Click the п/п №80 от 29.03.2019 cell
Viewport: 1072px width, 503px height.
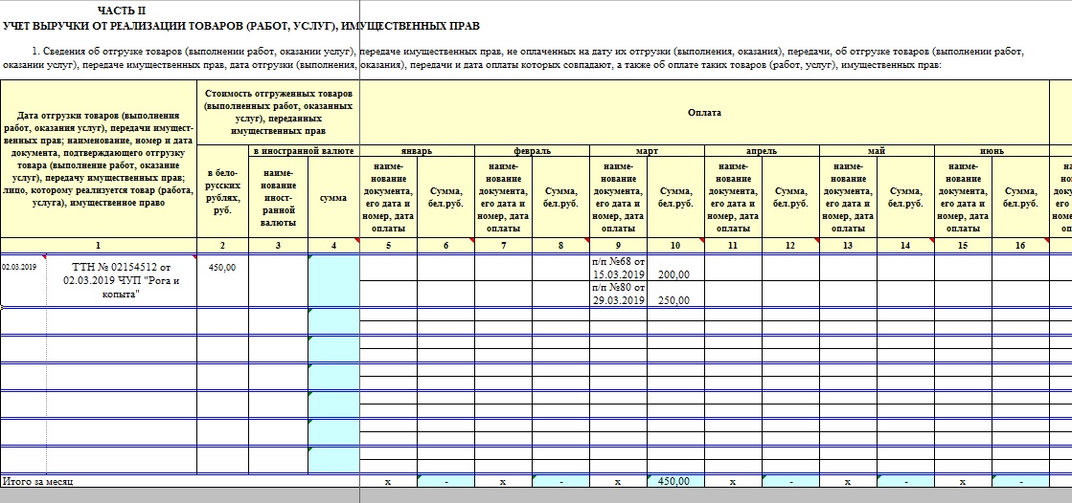click(618, 294)
